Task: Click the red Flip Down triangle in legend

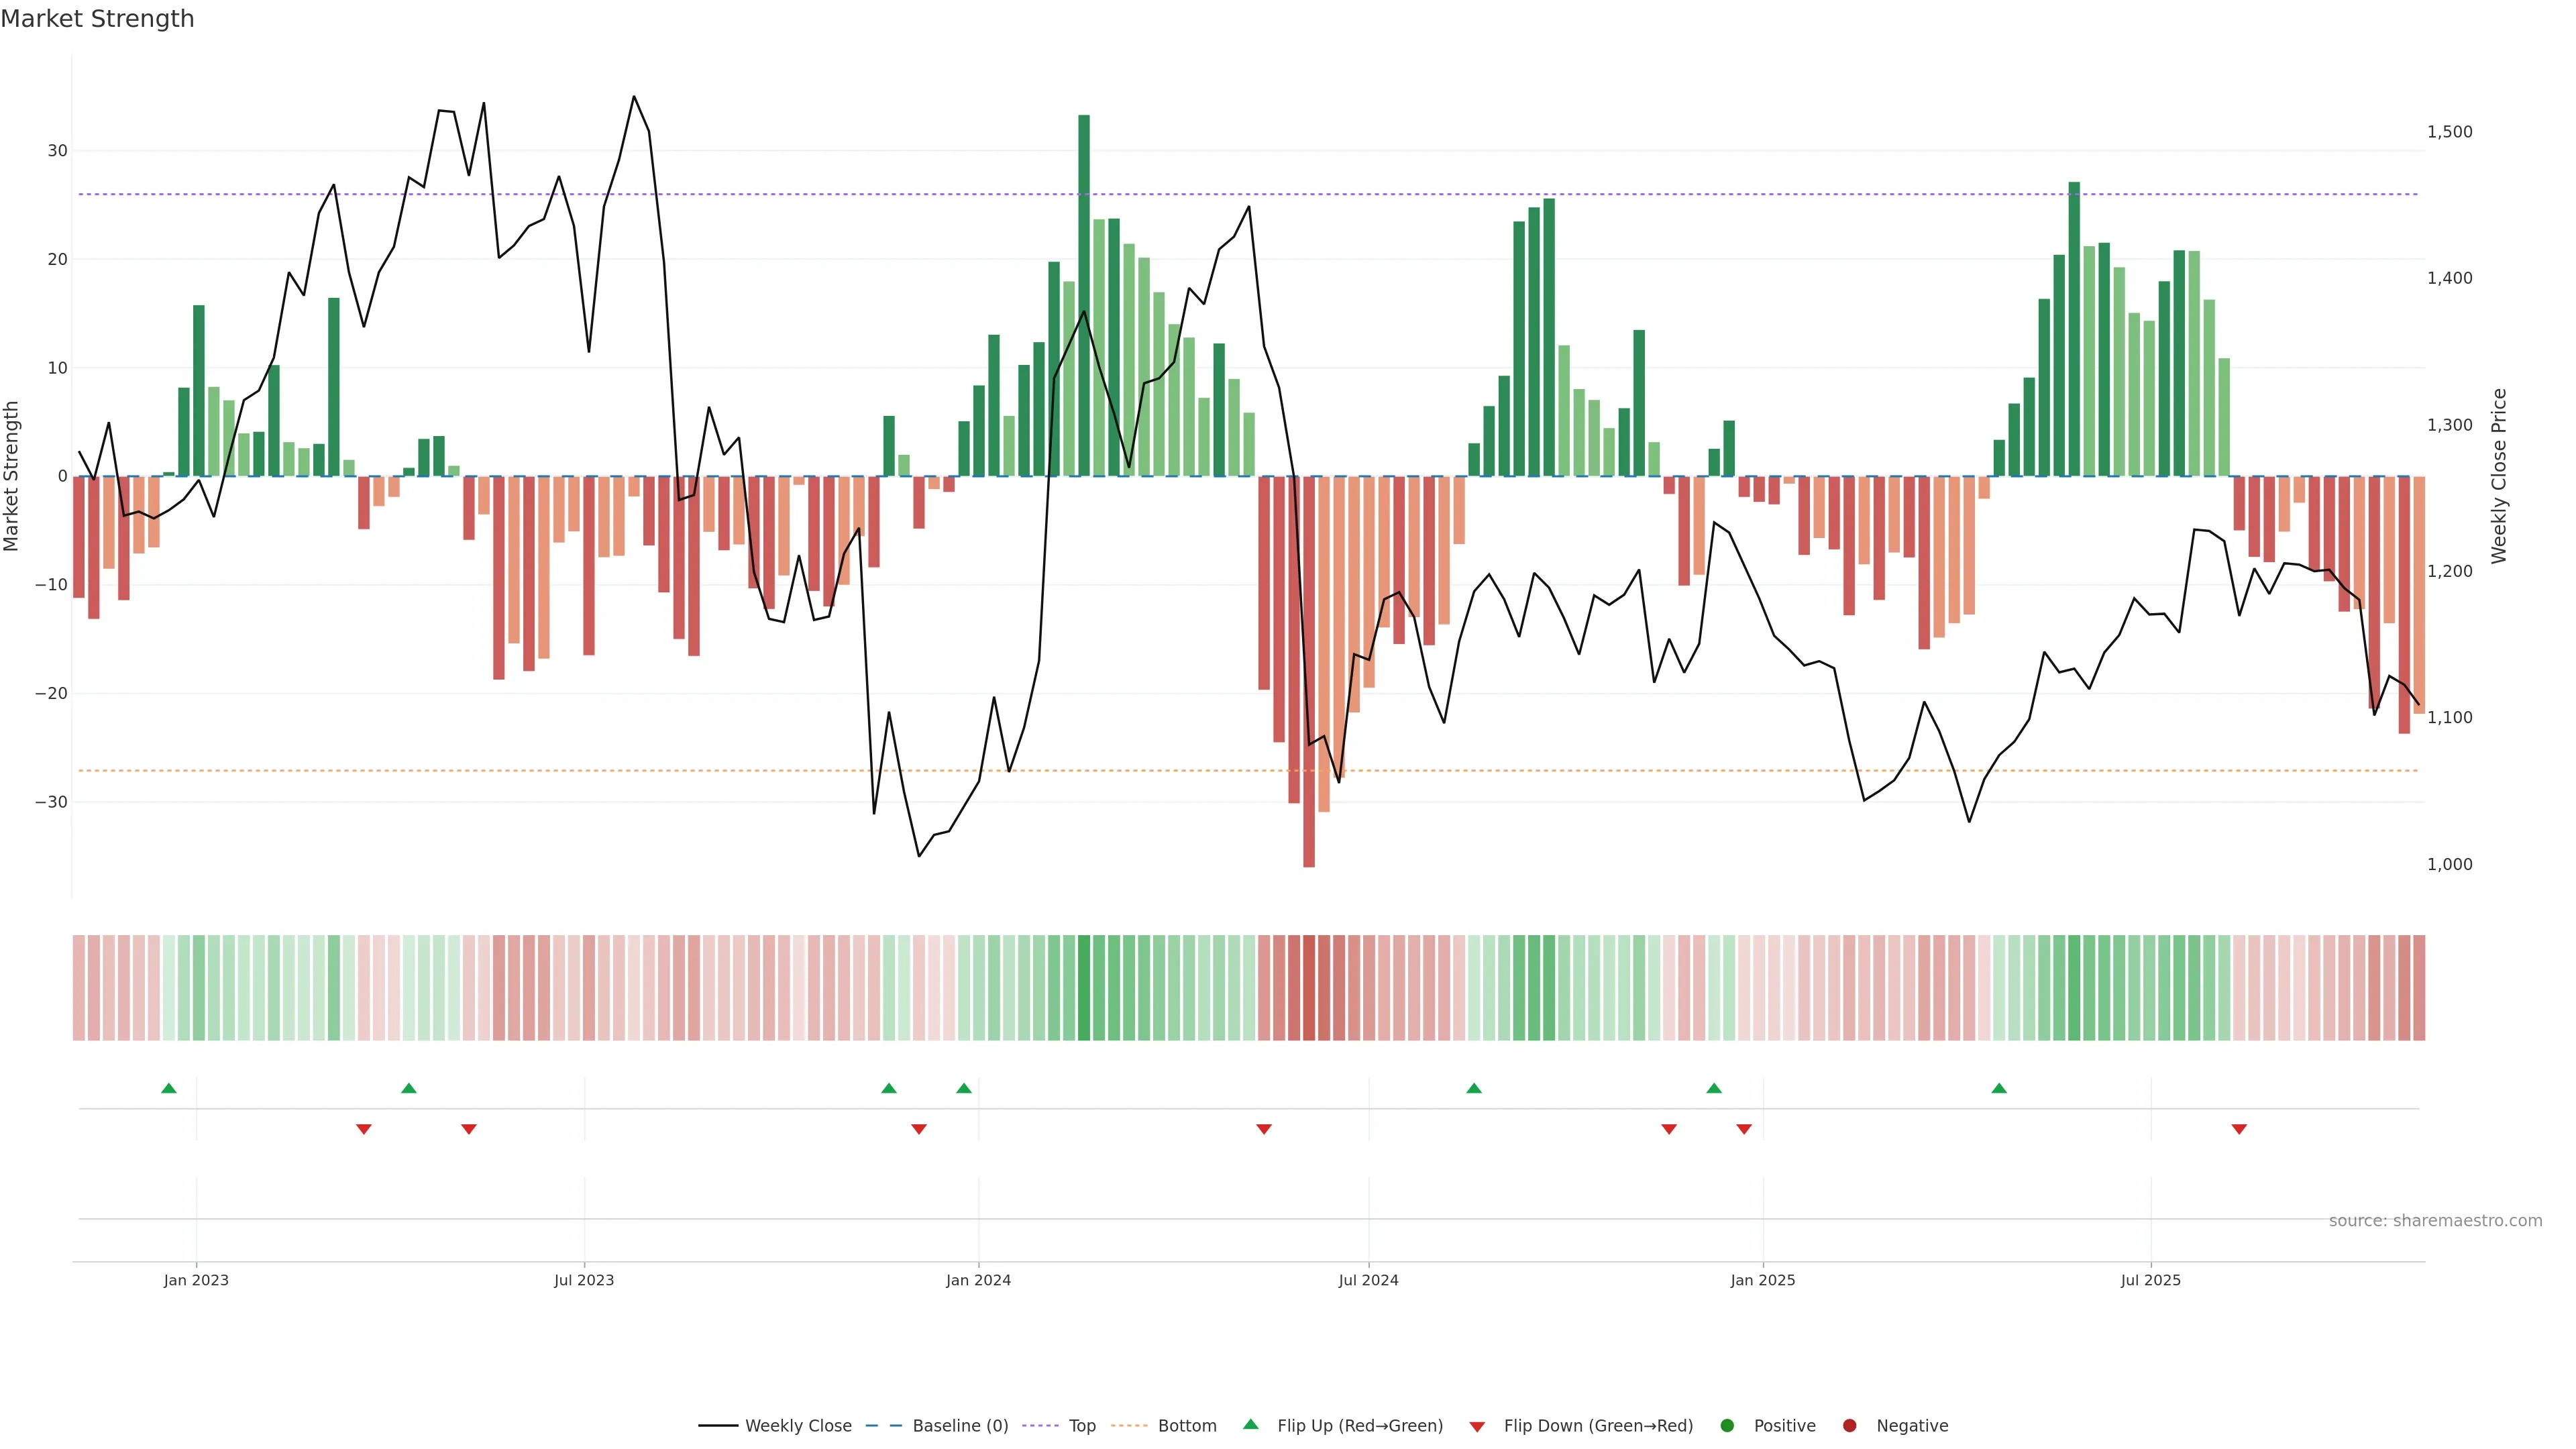Action: click(x=1477, y=1427)
